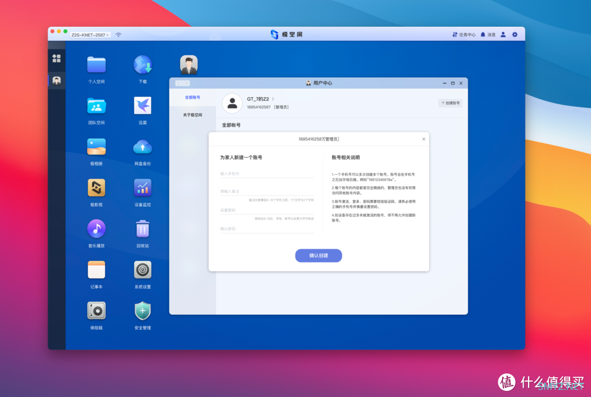
Task: Click the 为家人新建一个账号 heading
Action: [x=241, y=158]
